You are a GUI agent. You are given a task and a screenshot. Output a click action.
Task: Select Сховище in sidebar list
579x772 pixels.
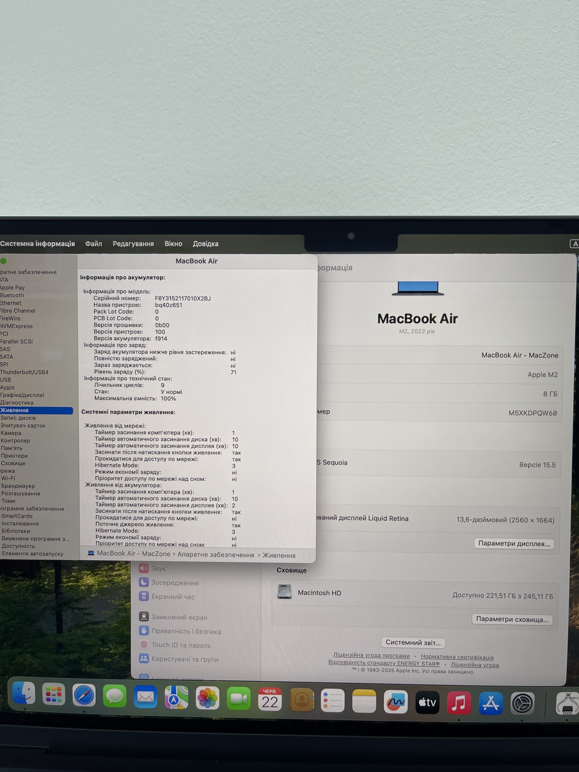(13, 464)
